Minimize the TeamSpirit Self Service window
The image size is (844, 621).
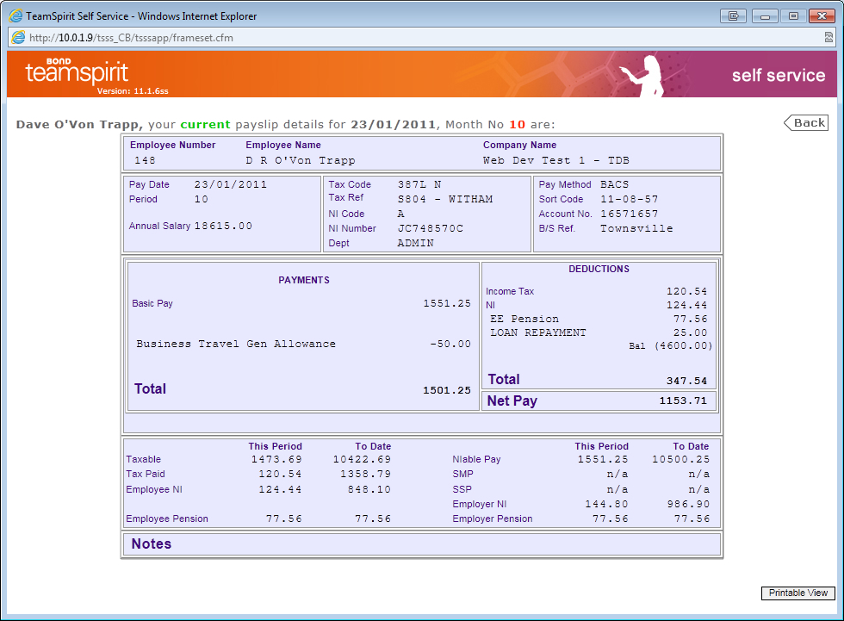click(765, 16)
